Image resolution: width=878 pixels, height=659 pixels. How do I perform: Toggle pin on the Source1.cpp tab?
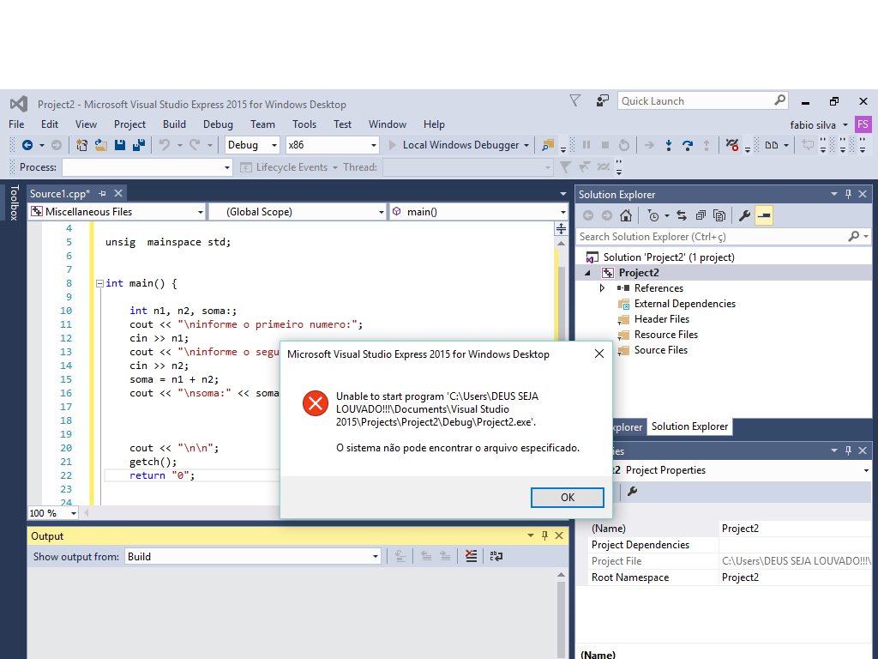(103, 193)
